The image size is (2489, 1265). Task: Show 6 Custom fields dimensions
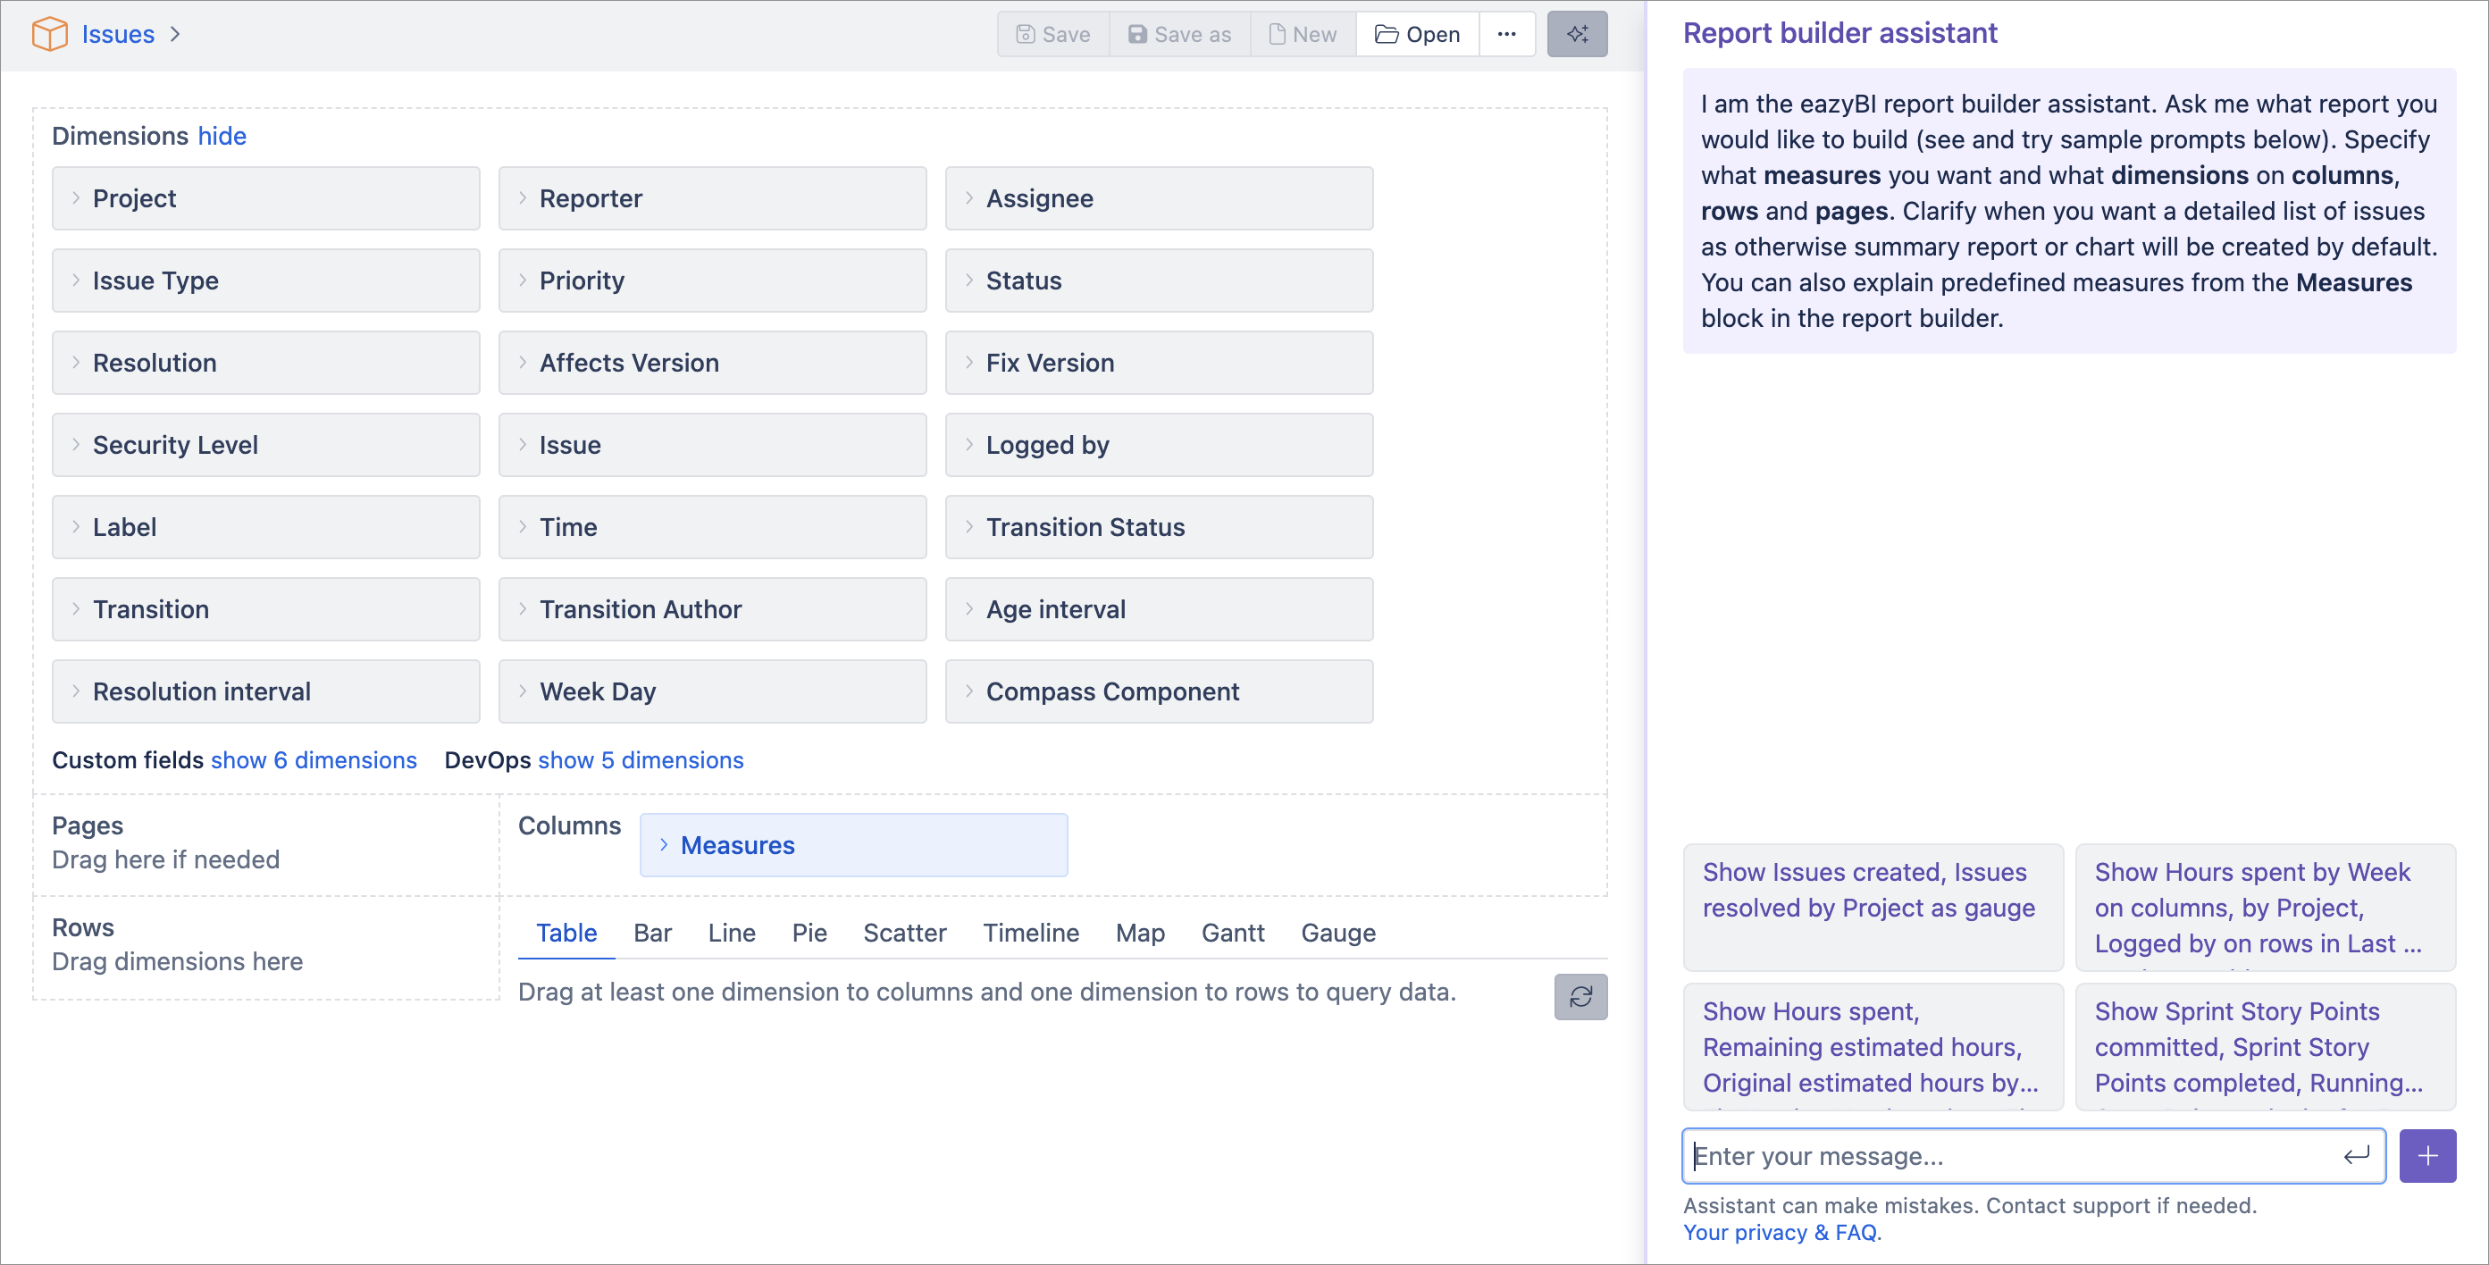[314, 760]
